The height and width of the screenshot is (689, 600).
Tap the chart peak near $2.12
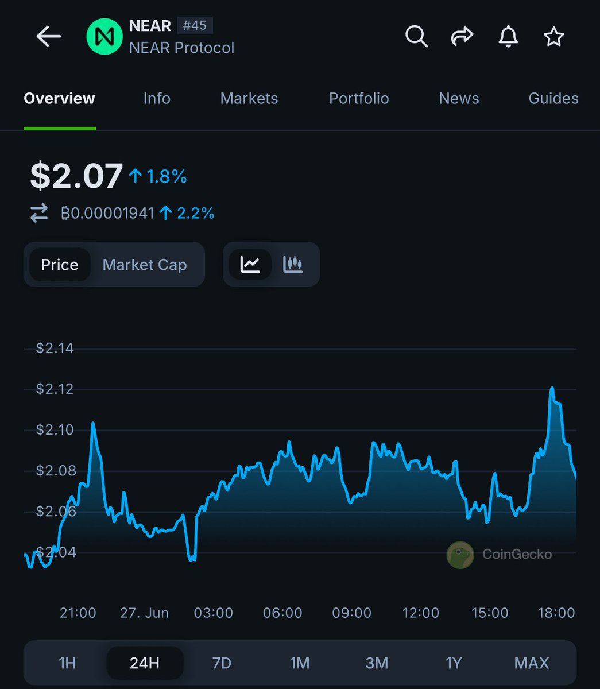pos(552,389)
